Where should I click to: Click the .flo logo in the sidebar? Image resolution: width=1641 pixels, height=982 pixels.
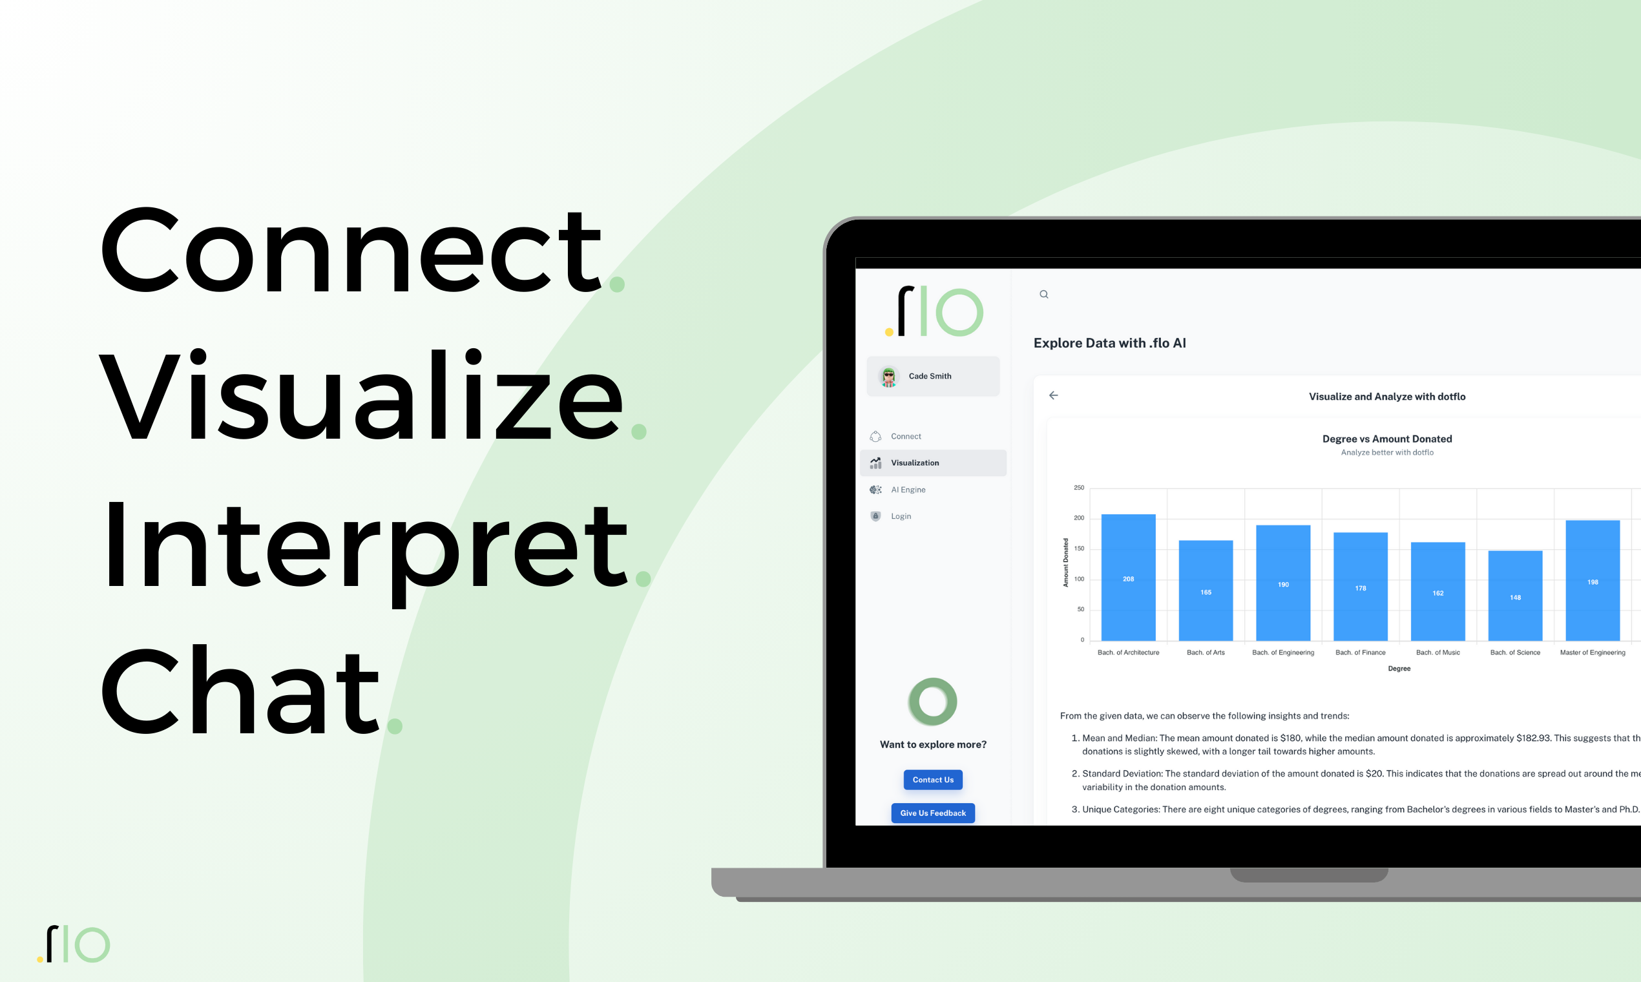coord(929,316)
